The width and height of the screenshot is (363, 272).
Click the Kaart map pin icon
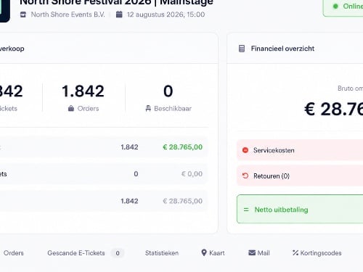pos(204,252)
